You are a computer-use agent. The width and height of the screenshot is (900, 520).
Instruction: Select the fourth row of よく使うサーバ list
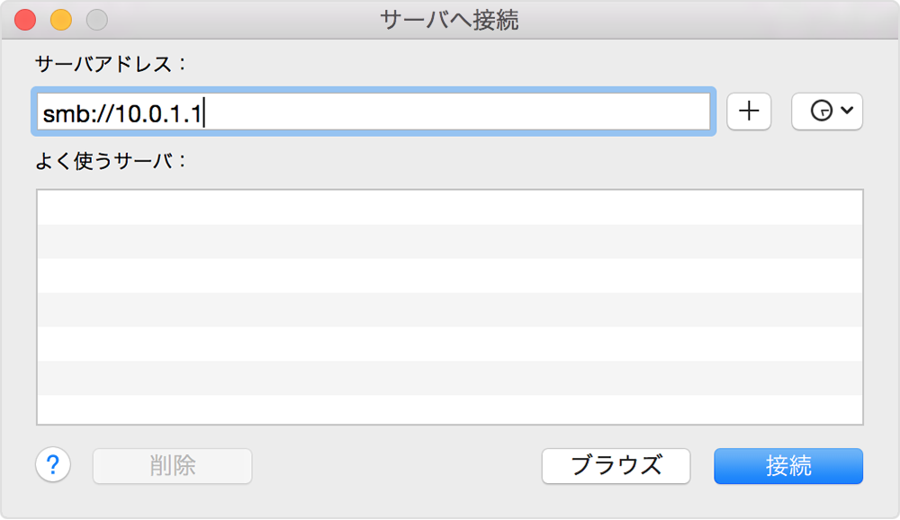[449, 309]
